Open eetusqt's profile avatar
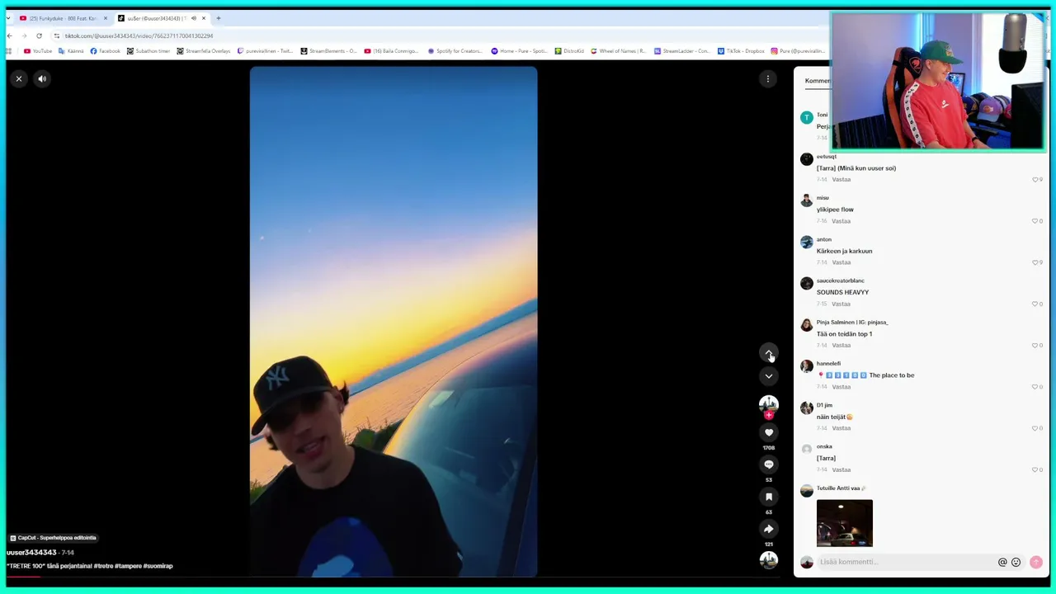The image size is (1056, 594). [806, 159]
